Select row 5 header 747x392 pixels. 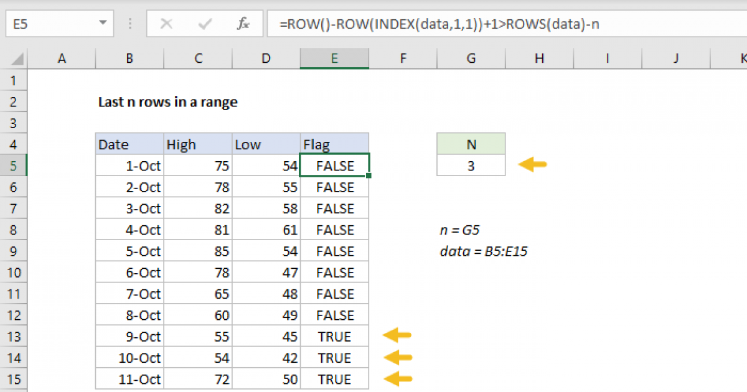15,166
